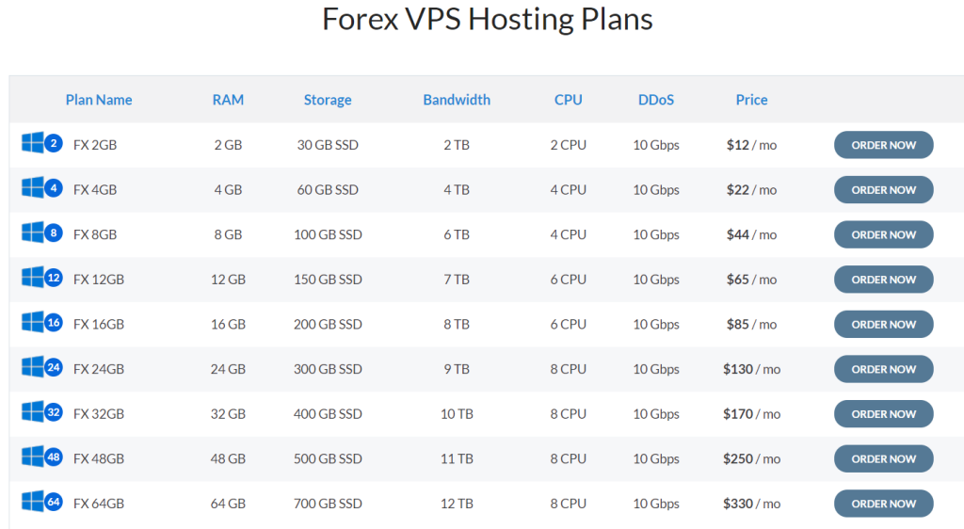Click the Windows icon for FX 32GB plan
The image size is (964, 529).
pos(34,412)
